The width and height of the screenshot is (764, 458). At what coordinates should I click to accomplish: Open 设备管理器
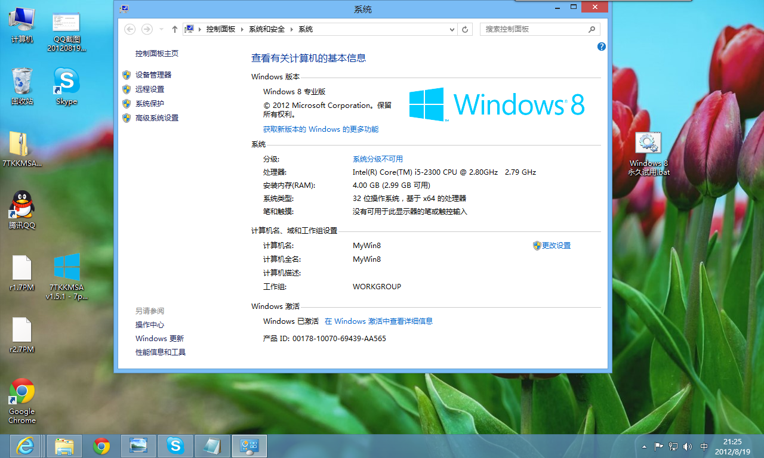(153, 75)
